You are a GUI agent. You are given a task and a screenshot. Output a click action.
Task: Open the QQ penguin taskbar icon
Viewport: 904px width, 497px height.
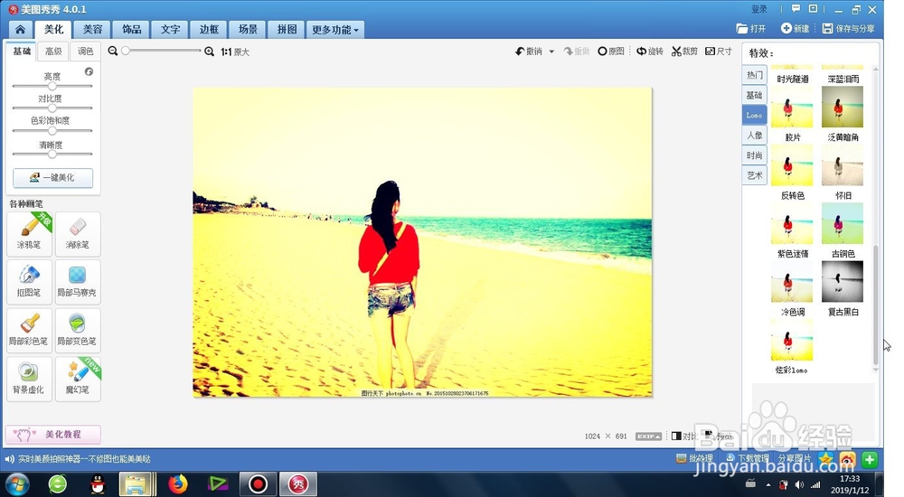[98, 483]
